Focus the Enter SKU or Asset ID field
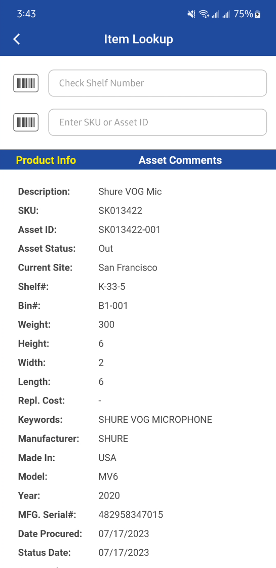The image size is (276, 568). pyautogui.click(x=157, y=122)
